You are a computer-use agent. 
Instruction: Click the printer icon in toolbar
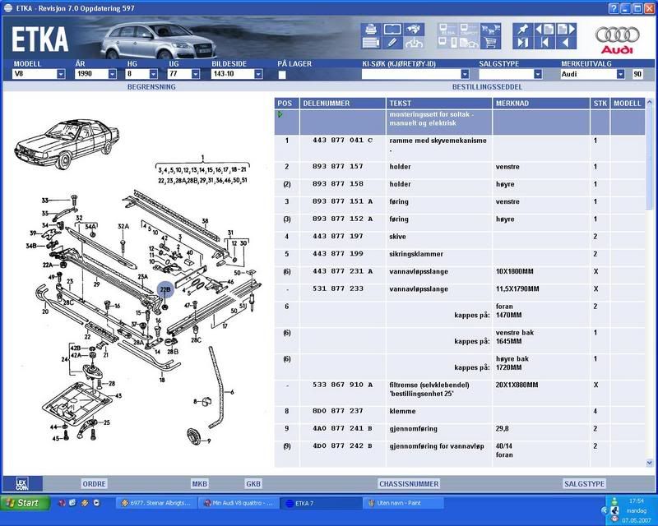click(370, 30)
